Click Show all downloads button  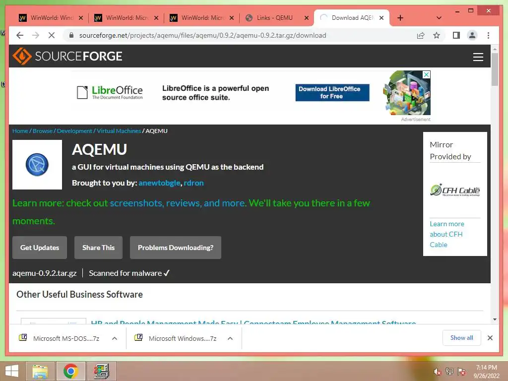[x=462, y=338]
